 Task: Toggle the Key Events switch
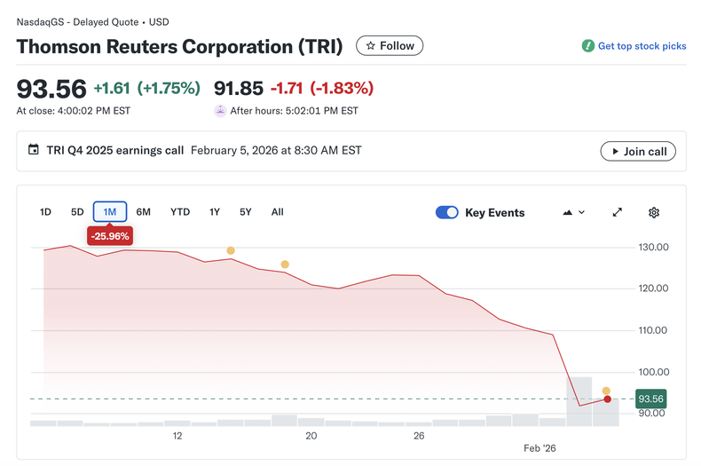coord(447,212)
